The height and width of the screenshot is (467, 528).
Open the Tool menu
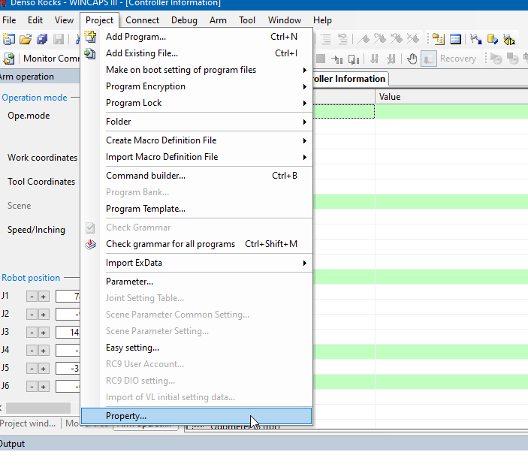[247, 20]
